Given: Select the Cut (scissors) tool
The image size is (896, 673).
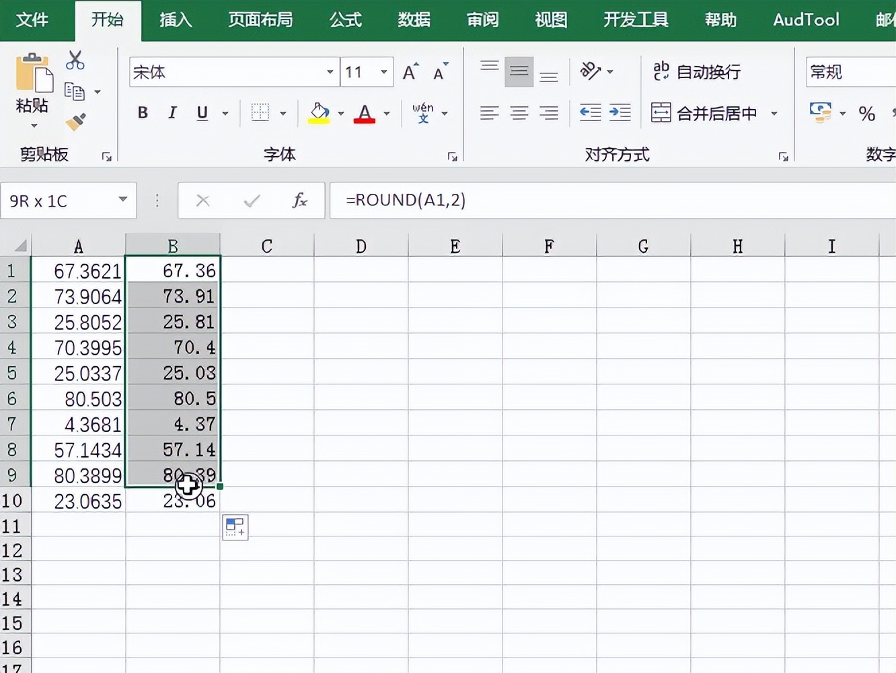Looking at the screenshot, I should [75, 60].
